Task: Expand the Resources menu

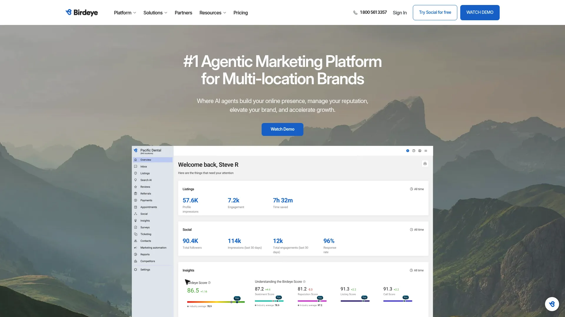Action: [212, 13]
